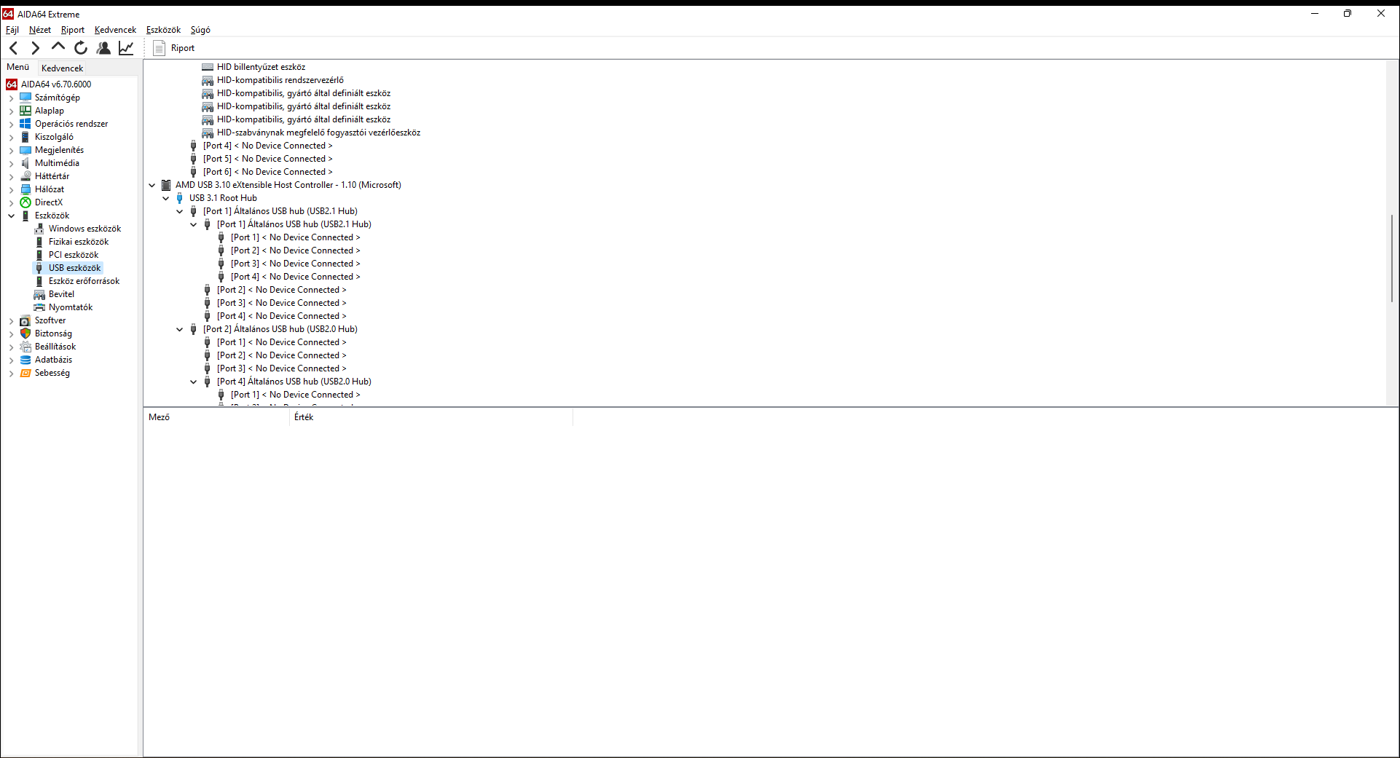Click the Riport toolbar button label
The image size is (1400, 758).
coord(183,48)
